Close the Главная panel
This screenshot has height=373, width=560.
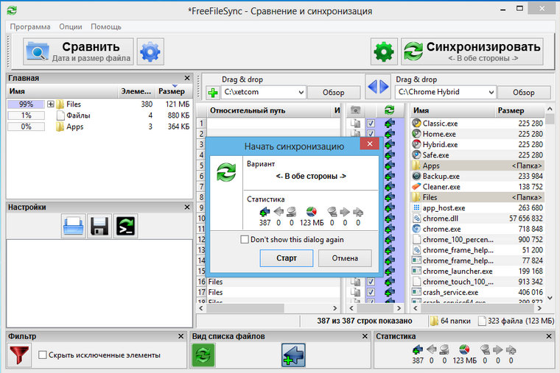coord(187,78)
